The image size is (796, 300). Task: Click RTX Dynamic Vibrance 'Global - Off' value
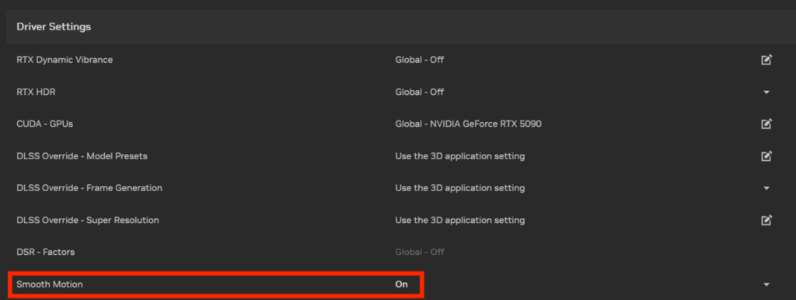click(x=419, y=60)
